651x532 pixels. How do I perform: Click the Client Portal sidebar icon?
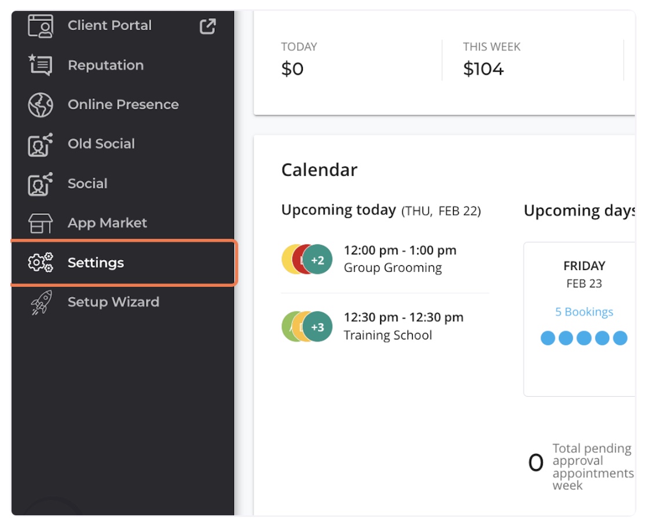(x=41, y=26)
